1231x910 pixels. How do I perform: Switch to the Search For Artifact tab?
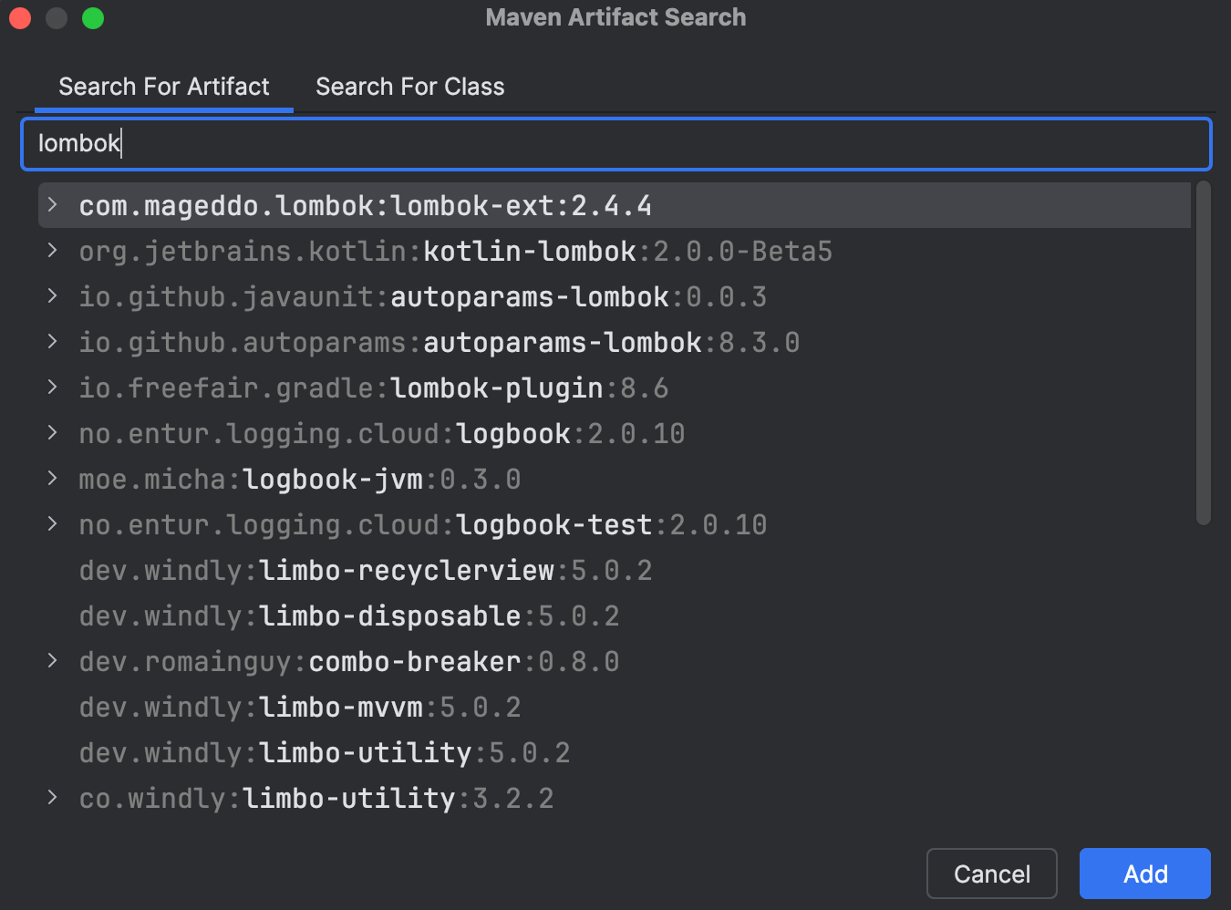164,87
